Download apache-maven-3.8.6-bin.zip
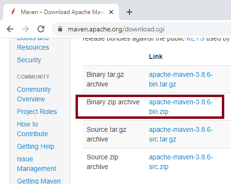Image resolution: width=231 pixels, height=184 pixels. (181, 107)
